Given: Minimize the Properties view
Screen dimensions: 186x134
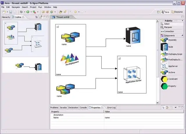Looking at the screenshot, I should coord(179,107).
